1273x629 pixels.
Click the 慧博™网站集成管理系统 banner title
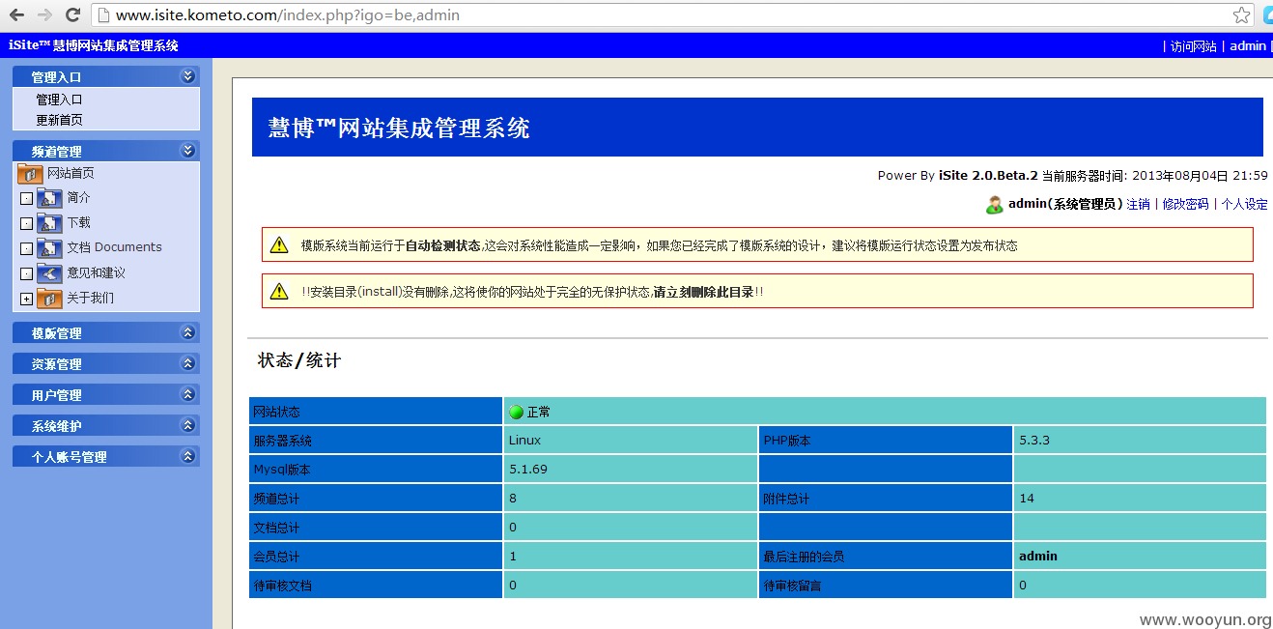399,128
